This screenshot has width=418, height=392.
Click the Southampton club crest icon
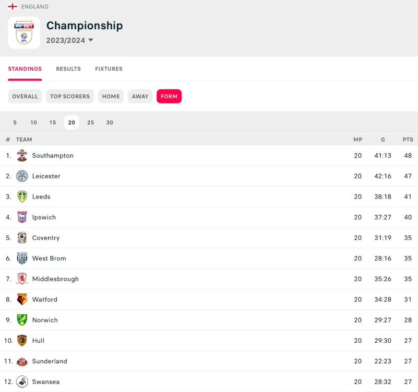22,156
